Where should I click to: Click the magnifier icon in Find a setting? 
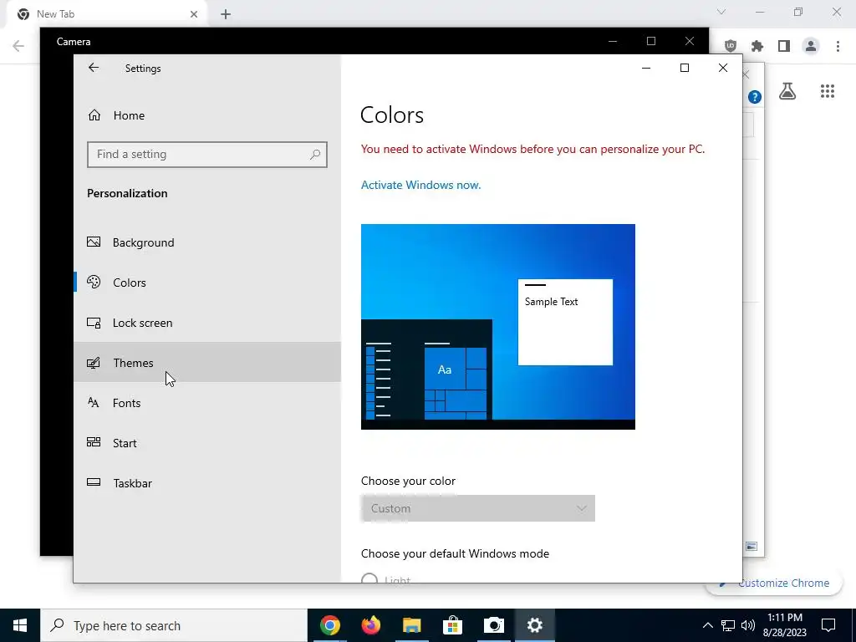[x=315, y=155]
